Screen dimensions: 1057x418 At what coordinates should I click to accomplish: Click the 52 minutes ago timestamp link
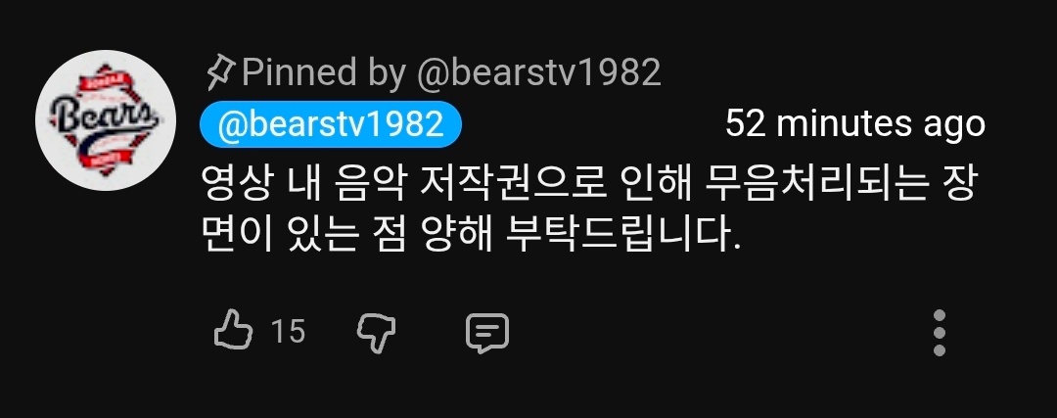tap(854, 124)
